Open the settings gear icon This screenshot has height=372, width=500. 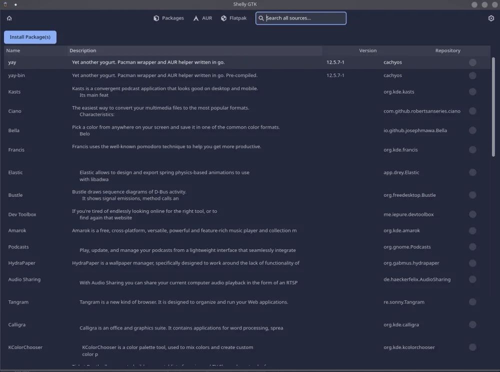pyautogui.click(x=491, y=18)
